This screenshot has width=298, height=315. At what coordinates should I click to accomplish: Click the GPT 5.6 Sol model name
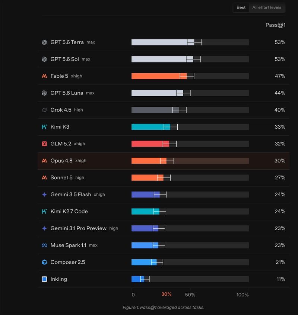[64, 59]
